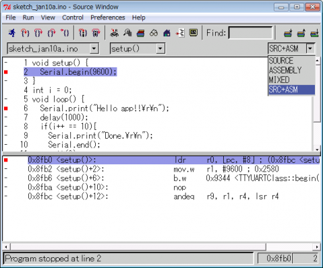The width and height of the screenshot is (323, 268).
Task: Open the setup() function dropdown
Action: [x=160, y=48]
